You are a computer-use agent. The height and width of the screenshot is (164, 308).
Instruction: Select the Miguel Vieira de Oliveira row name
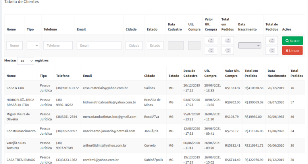[x=18, y=116]
